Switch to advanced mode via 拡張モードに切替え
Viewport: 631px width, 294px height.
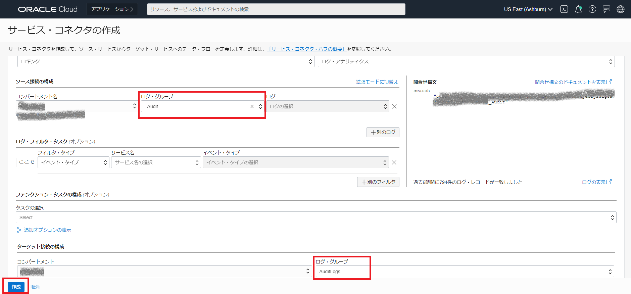tap(377, 82)
